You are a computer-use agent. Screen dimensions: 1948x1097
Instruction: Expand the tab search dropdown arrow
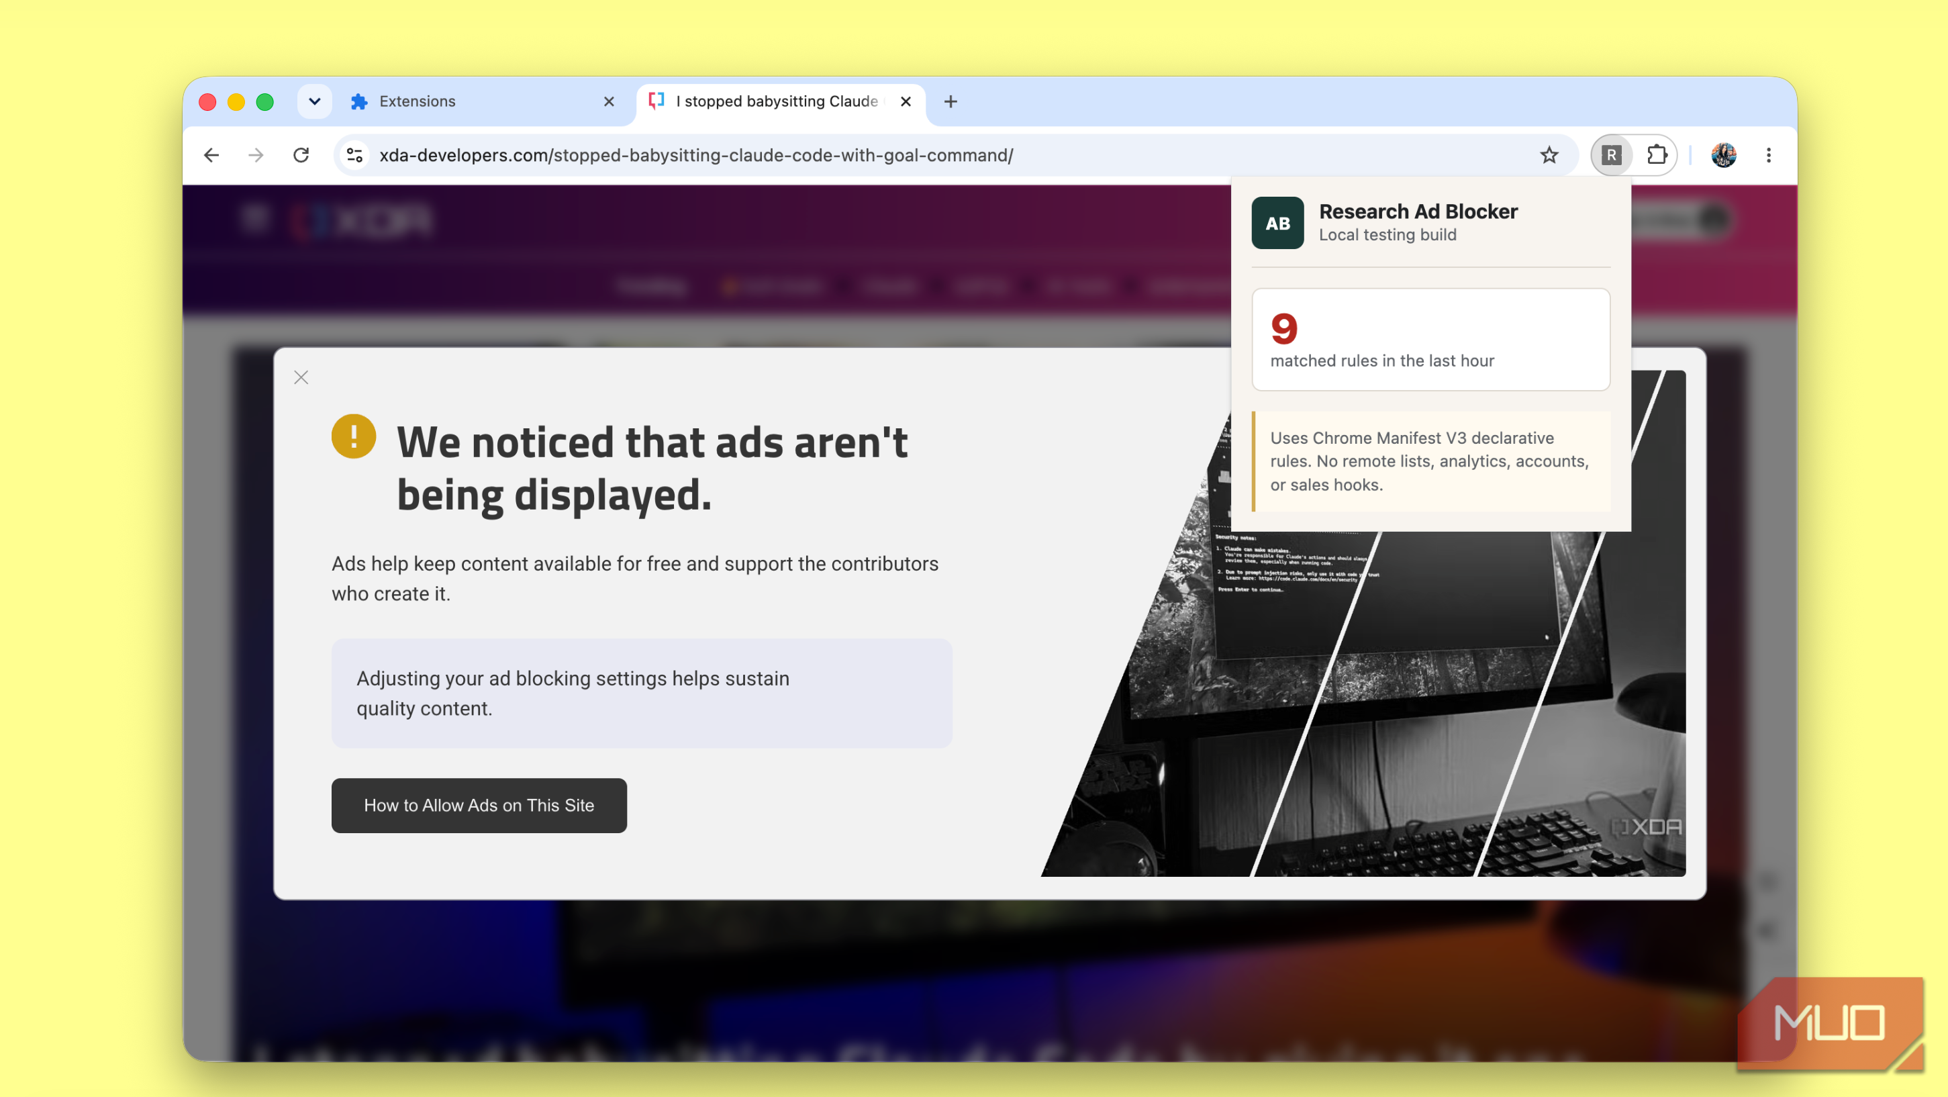tap(315, 101)
